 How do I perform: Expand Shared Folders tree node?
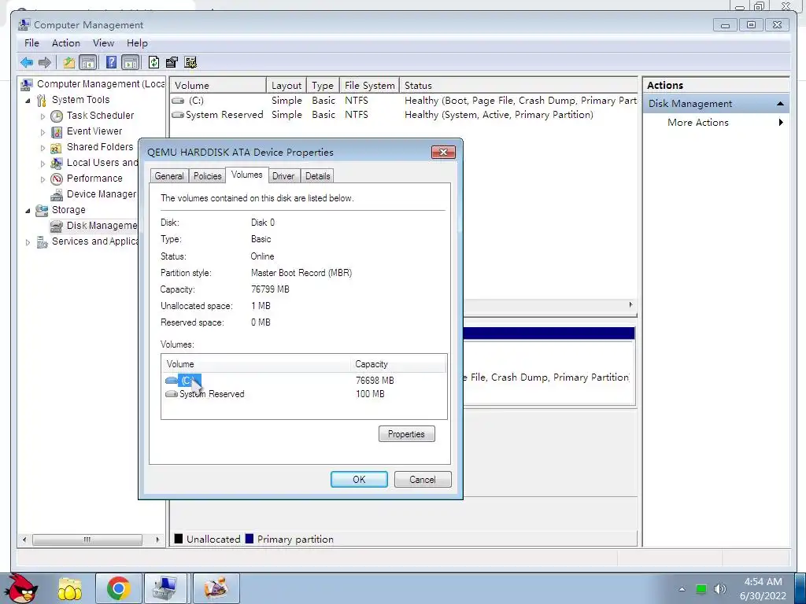click(x=43, y=148)
